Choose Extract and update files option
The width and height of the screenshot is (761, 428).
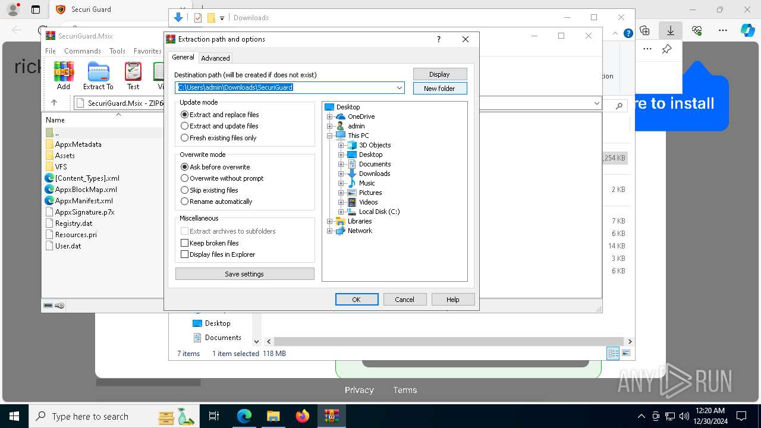(x=219, y=126)
